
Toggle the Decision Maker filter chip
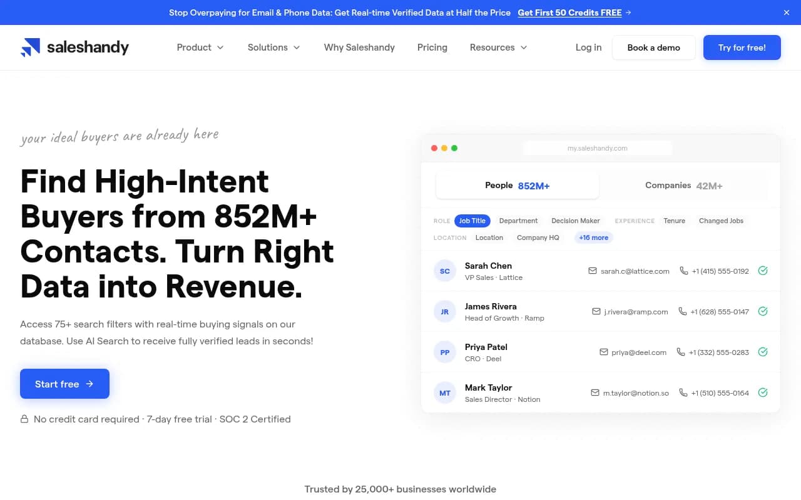coord(575,221)
